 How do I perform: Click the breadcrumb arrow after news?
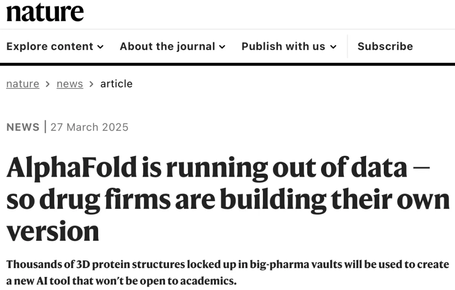click(92, 84)
